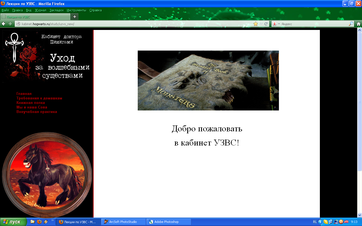Click the Windows пуск start button

click(13, 222)
